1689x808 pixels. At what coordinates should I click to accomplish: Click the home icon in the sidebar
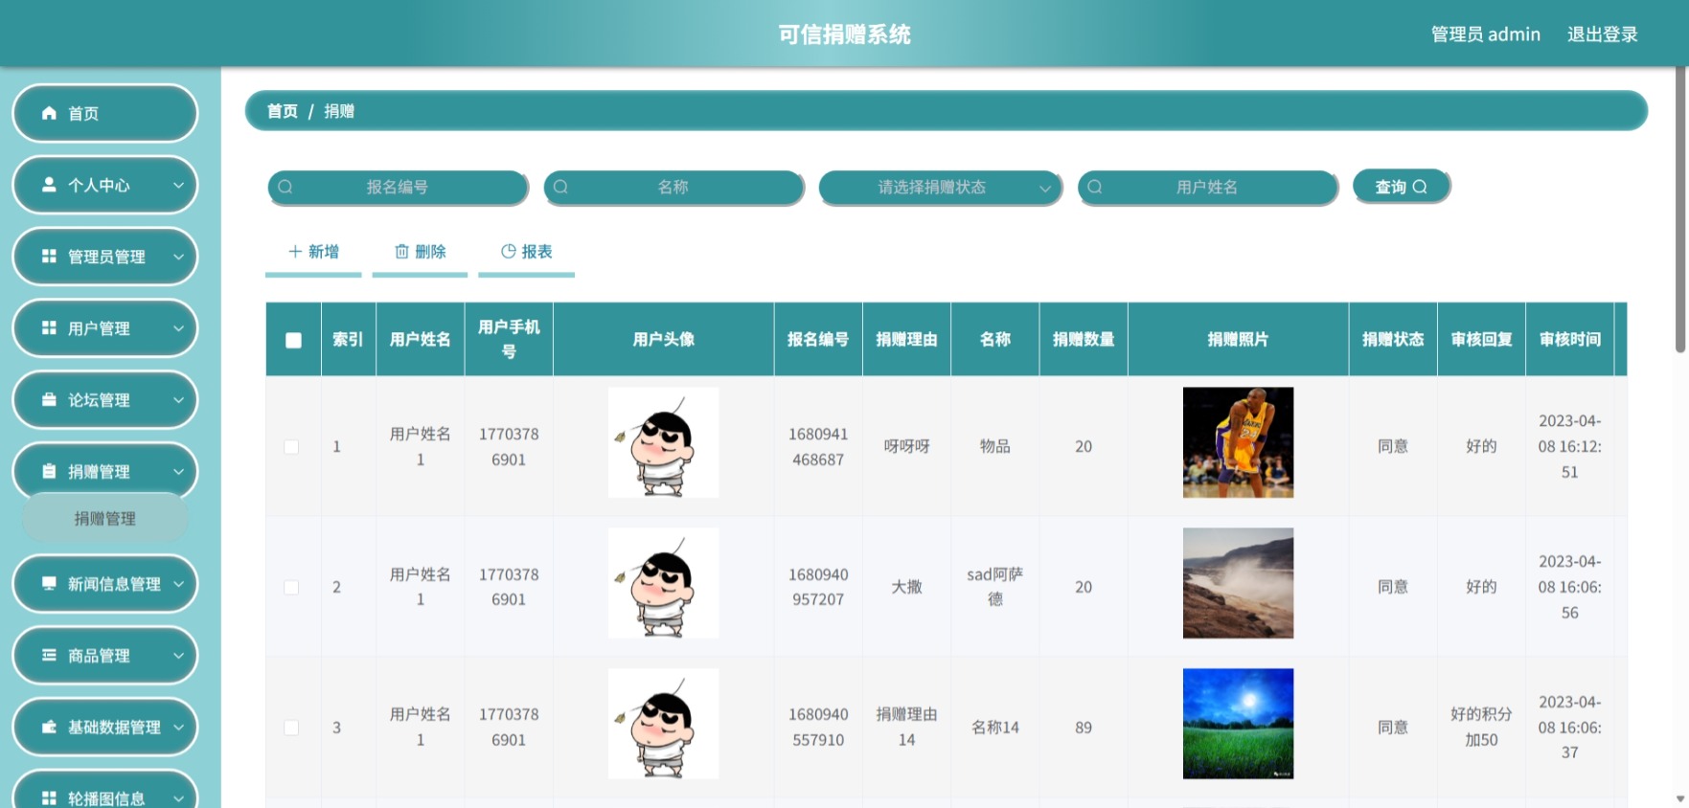point(49,113)
